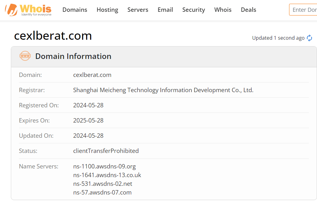The width and height of the screenshot is (317, 201).
Task: Select name server ns-1641.awsdns-13.co.uk
Action: pyautogui.click(x=107, y=175)
